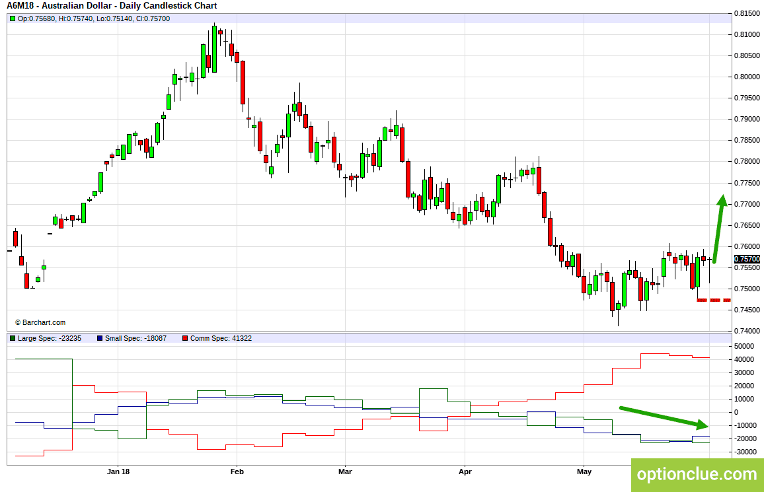Click the 0.79000 price axis label
Image resolution: width=764 pixels, height=492 pixels.
pyautogui.click(x=746, y=120)
